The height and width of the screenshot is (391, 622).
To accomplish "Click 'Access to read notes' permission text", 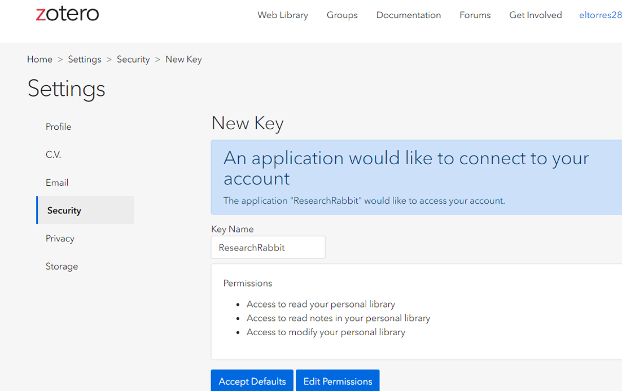I will point(338,318).
